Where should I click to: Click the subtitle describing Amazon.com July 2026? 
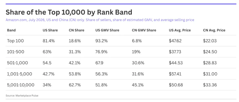click(100, 20)
